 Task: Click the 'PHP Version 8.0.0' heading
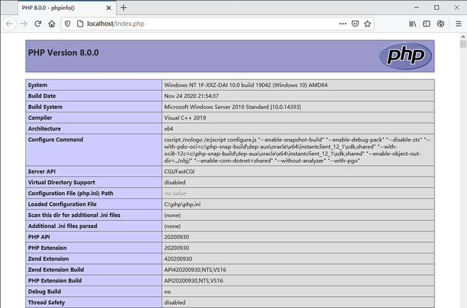tap(64, 53)
